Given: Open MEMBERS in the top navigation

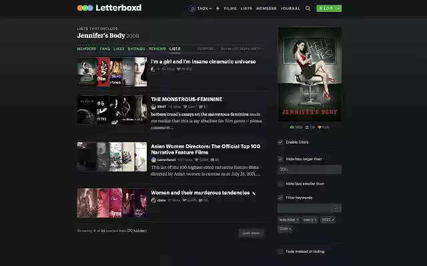Looking at the screenshot, I should pos(266,9).
